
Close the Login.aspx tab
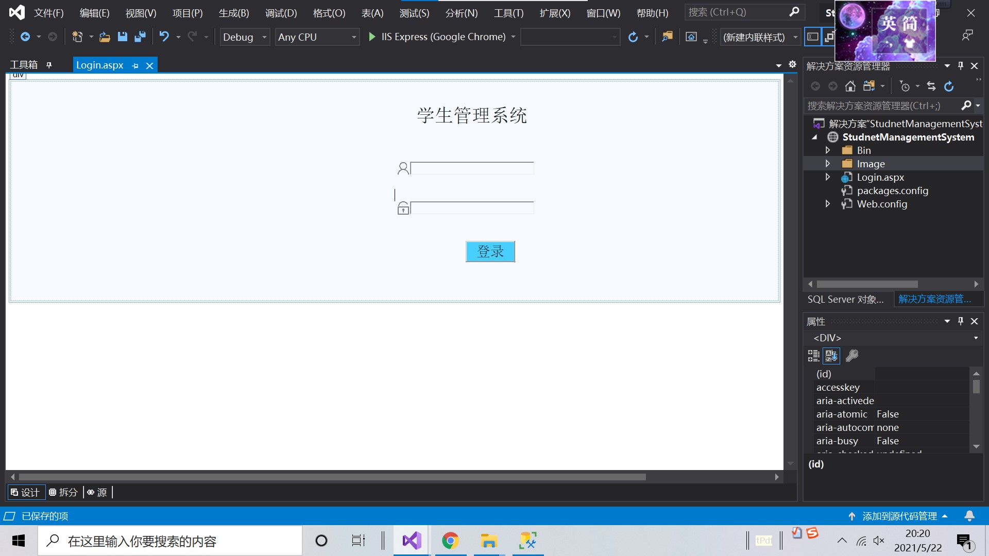tap(149, 65)
